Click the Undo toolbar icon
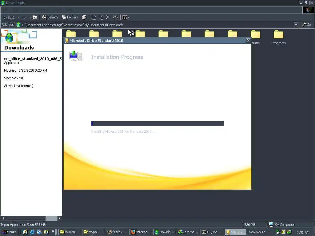Image resolution: width=315 pixels, height=236 pixels. click(115, 18)
